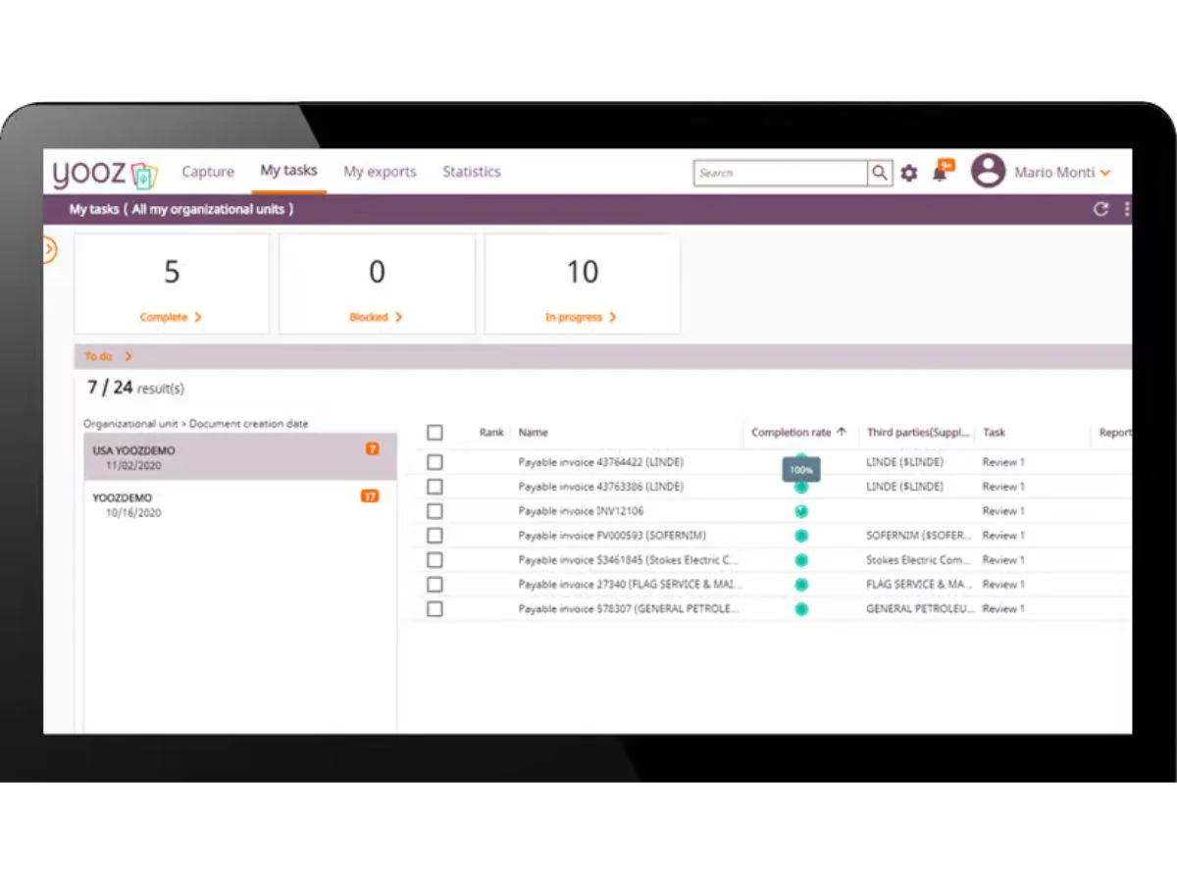
Task: Sort by the Name column header
Action: pyautogui.click(x=534, y=433)
